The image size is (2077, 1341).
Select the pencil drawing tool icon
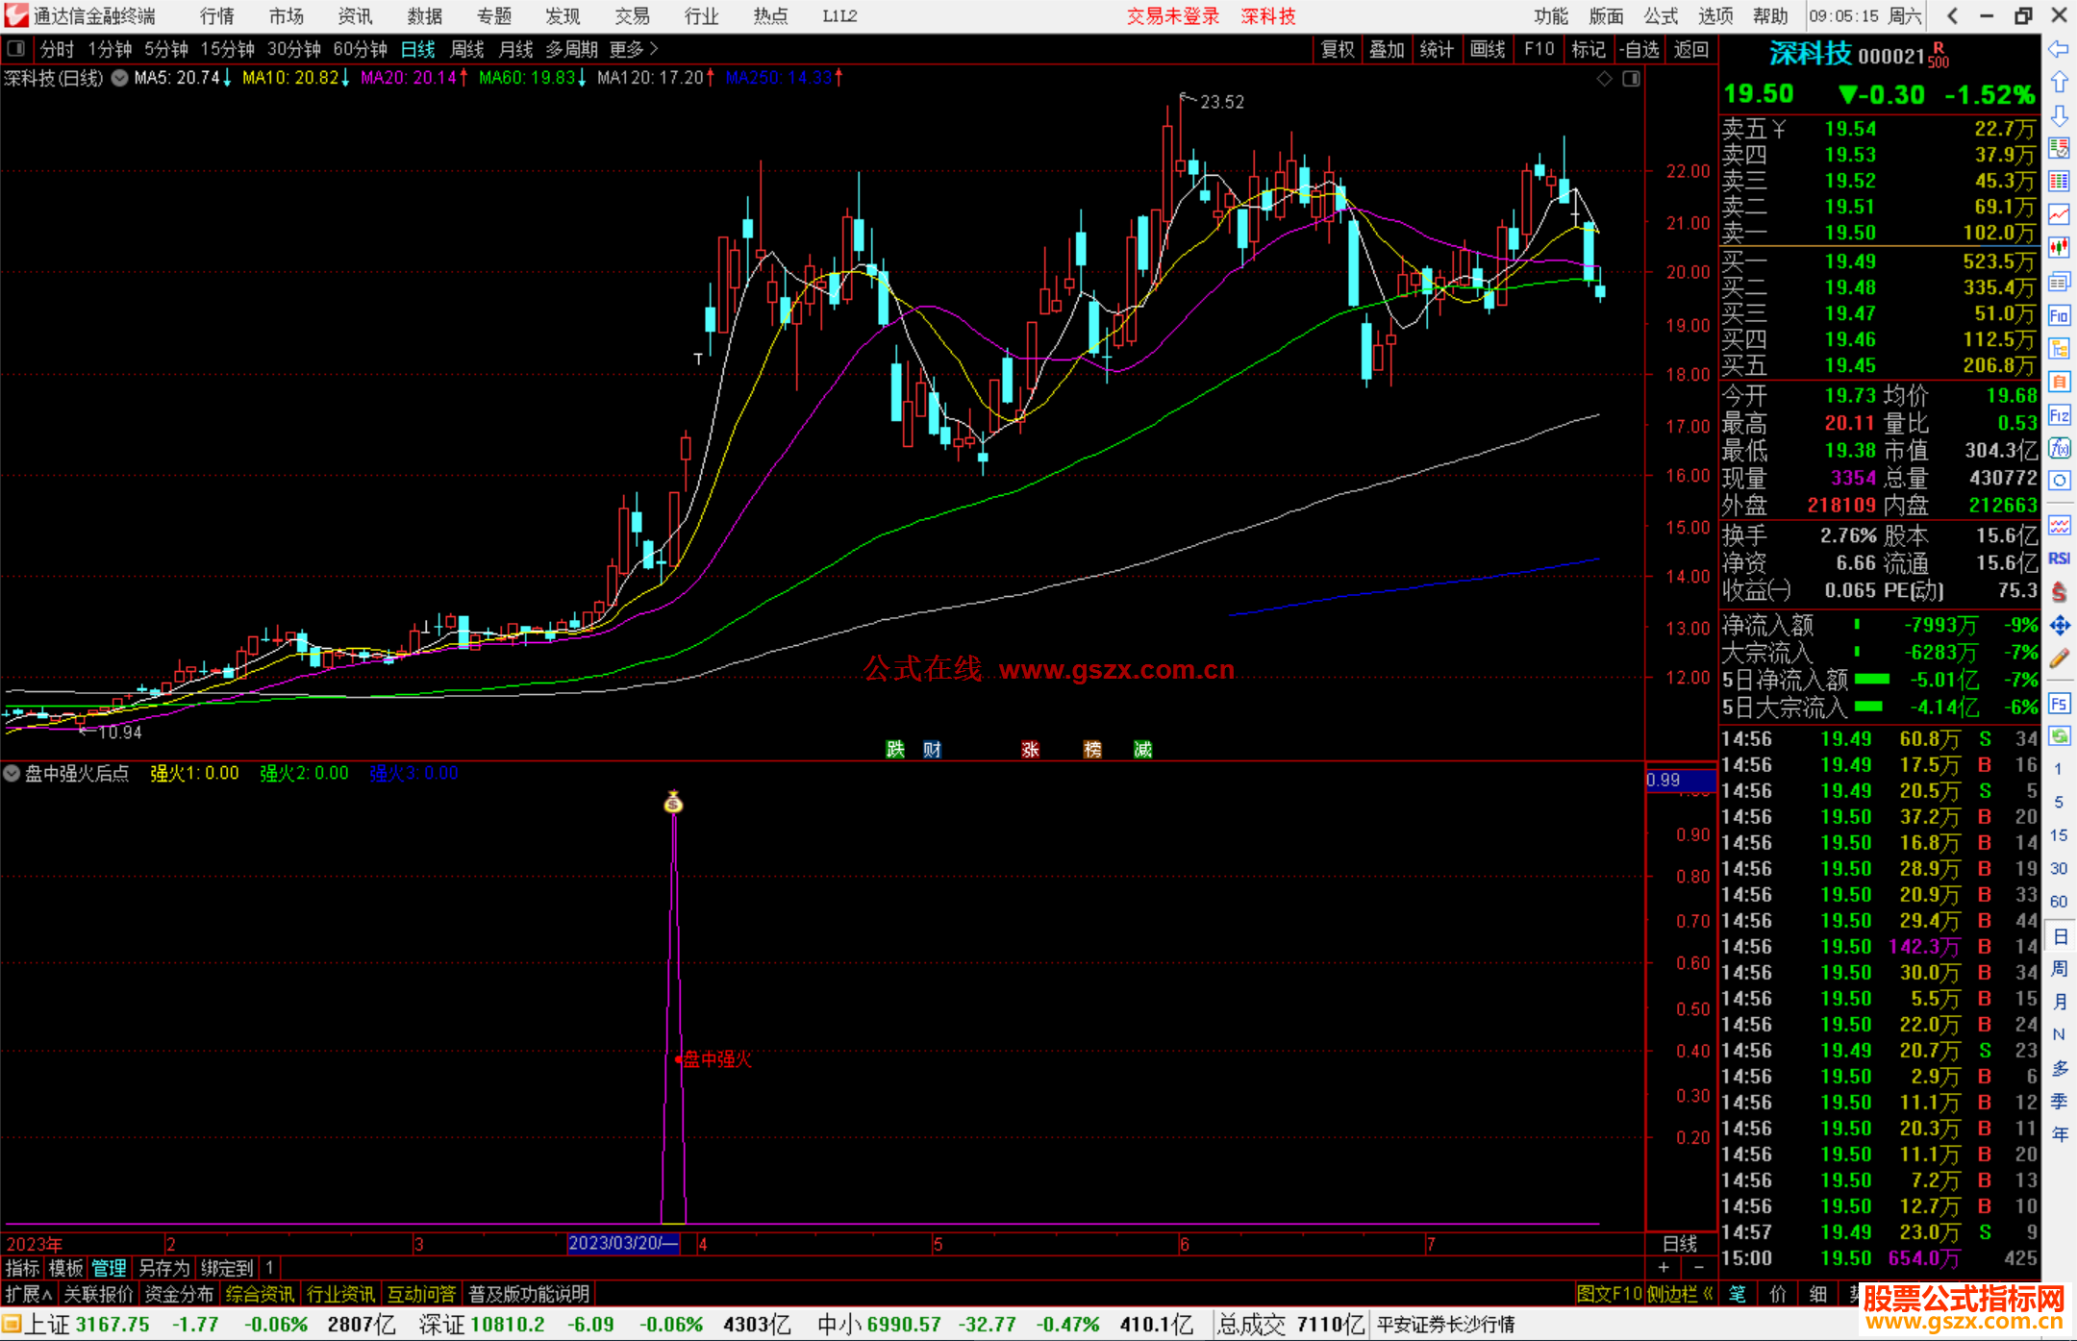tap(2059, 659)
